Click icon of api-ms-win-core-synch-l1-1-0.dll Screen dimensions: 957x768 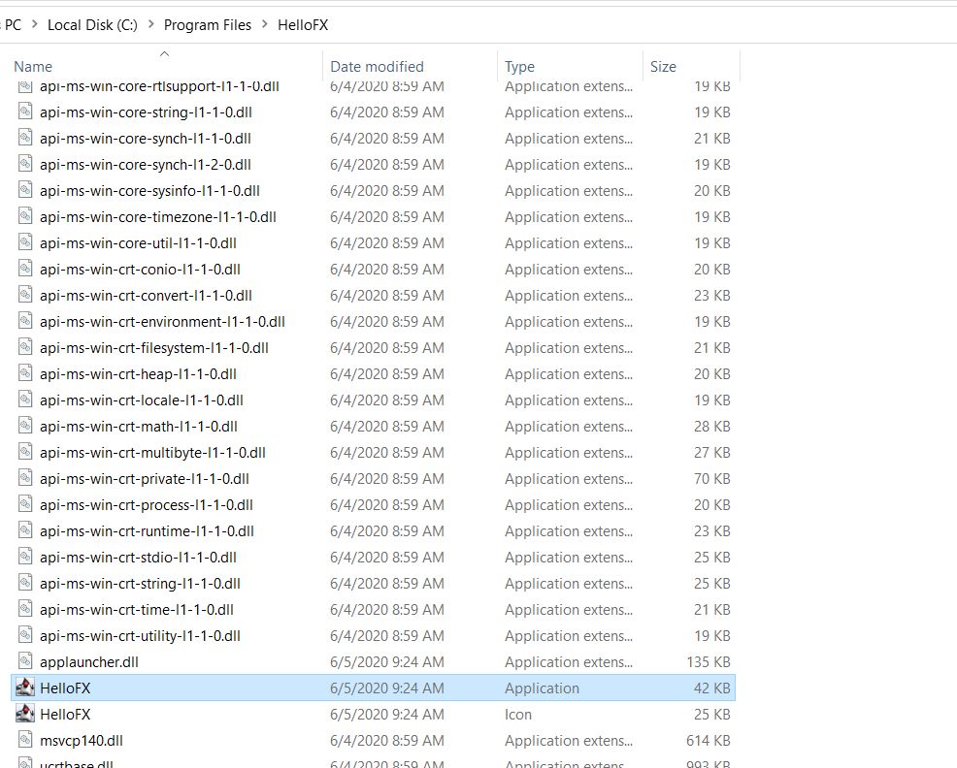pyautogui.click(x=25, y=138)
